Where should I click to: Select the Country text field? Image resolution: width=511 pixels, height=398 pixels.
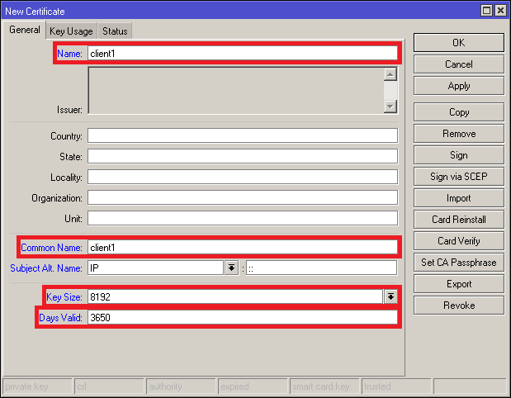241,135
